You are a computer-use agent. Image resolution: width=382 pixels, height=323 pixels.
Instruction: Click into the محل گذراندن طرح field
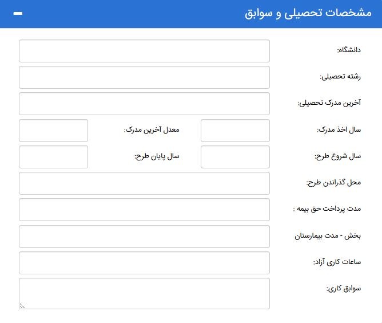pos(144,183)
